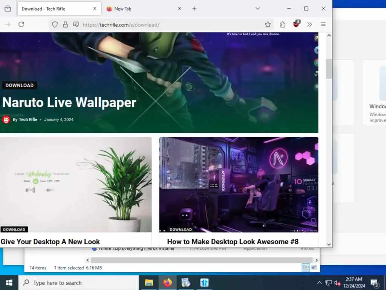This screenshot has height=290, width=386.
Task: Open the blue arrow app taskbar icon
Action: click(204, 282)
